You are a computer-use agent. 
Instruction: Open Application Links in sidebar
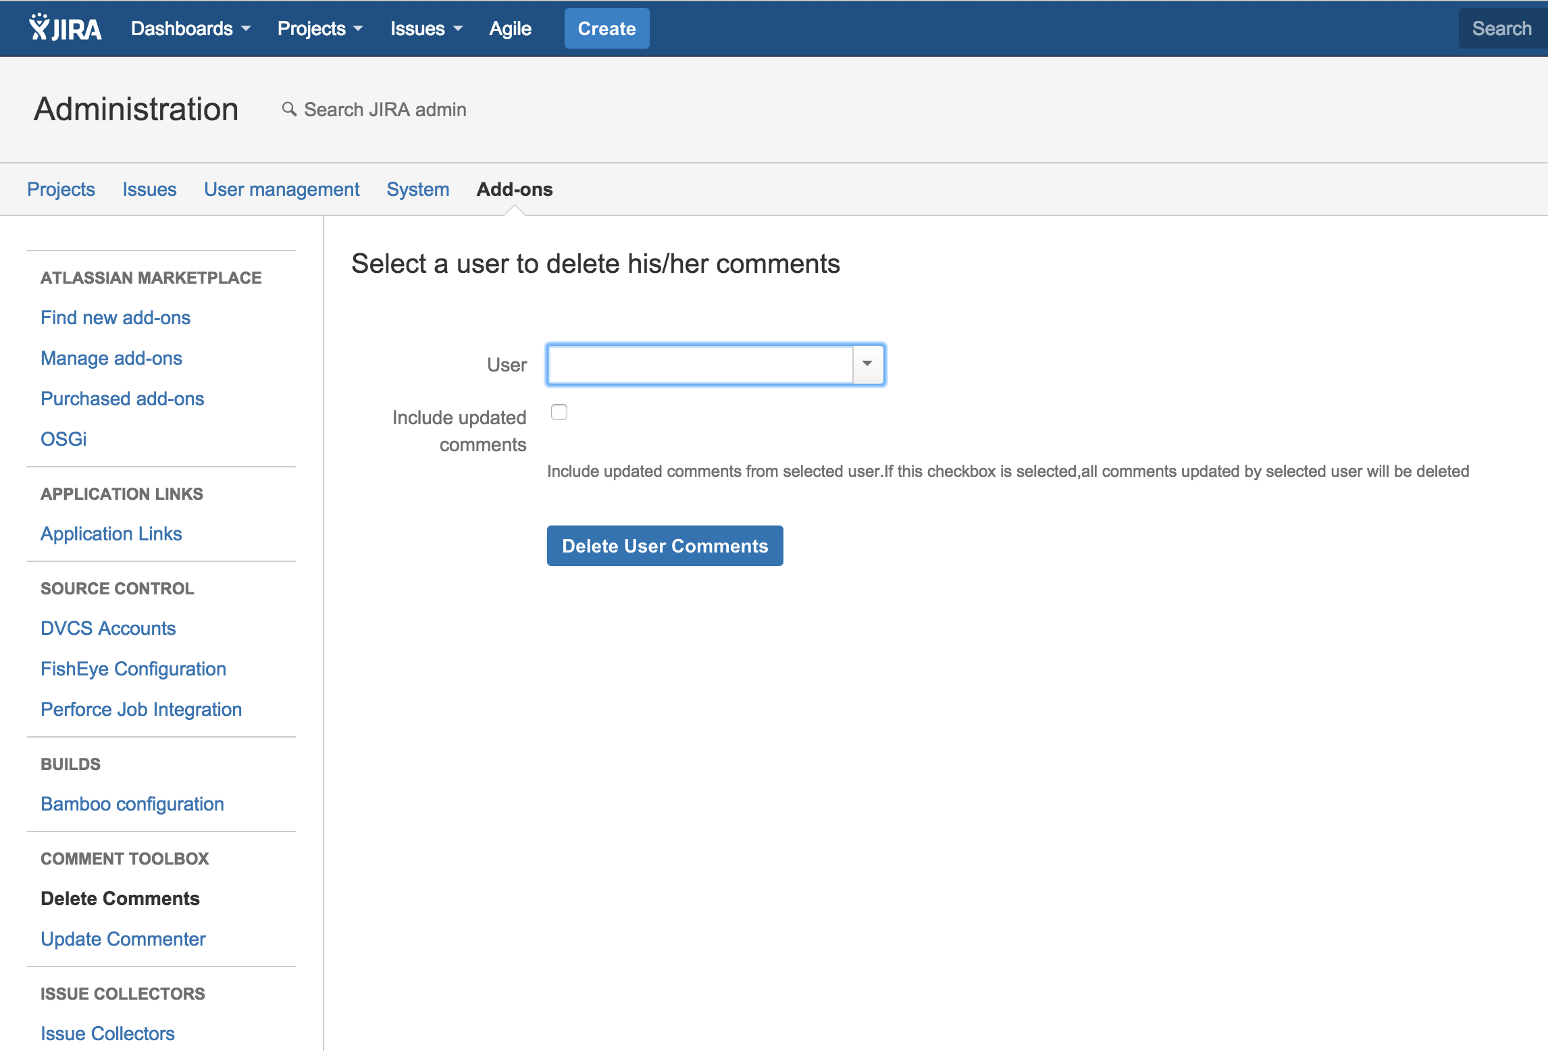point(111,534)
